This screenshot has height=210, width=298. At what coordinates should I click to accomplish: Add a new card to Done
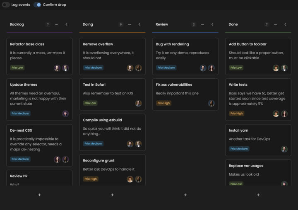point(258,195)
